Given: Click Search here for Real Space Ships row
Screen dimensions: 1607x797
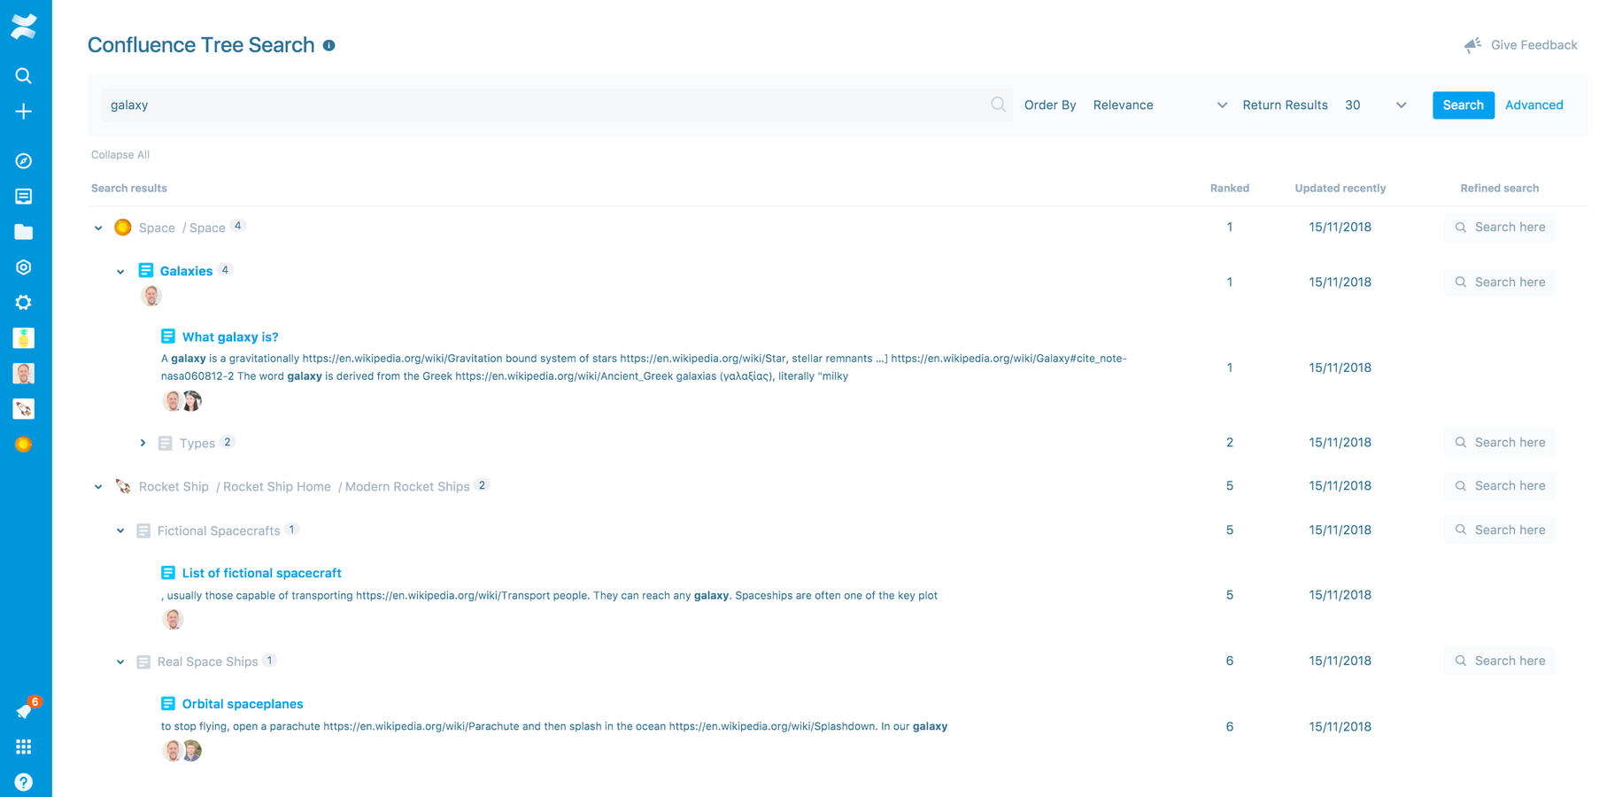Looking at the screenshot, I should coord(1499,662).
